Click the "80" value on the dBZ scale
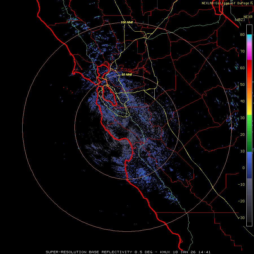Viewport: 254px width, 254px height. click(x=242, y=35)
